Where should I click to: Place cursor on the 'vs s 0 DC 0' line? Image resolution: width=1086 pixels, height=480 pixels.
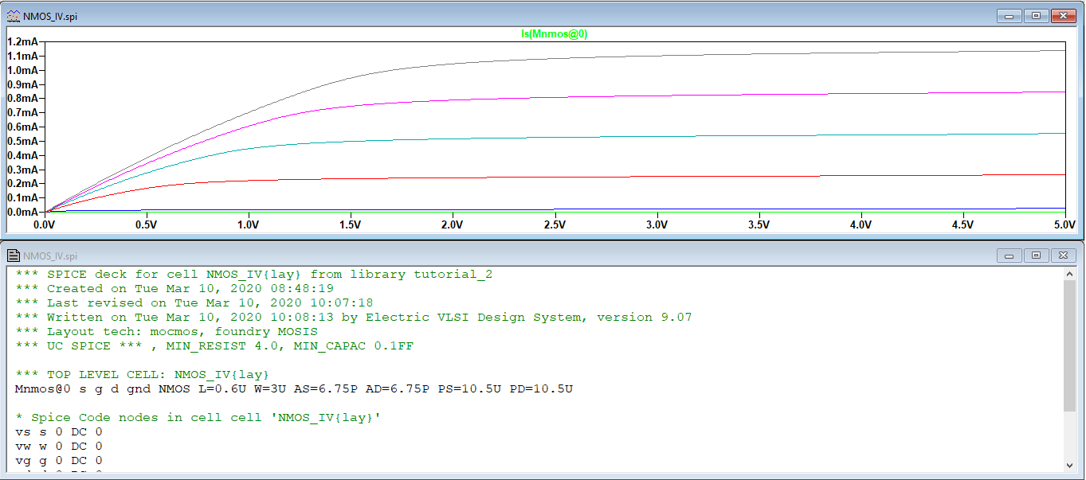pos(58,431)
